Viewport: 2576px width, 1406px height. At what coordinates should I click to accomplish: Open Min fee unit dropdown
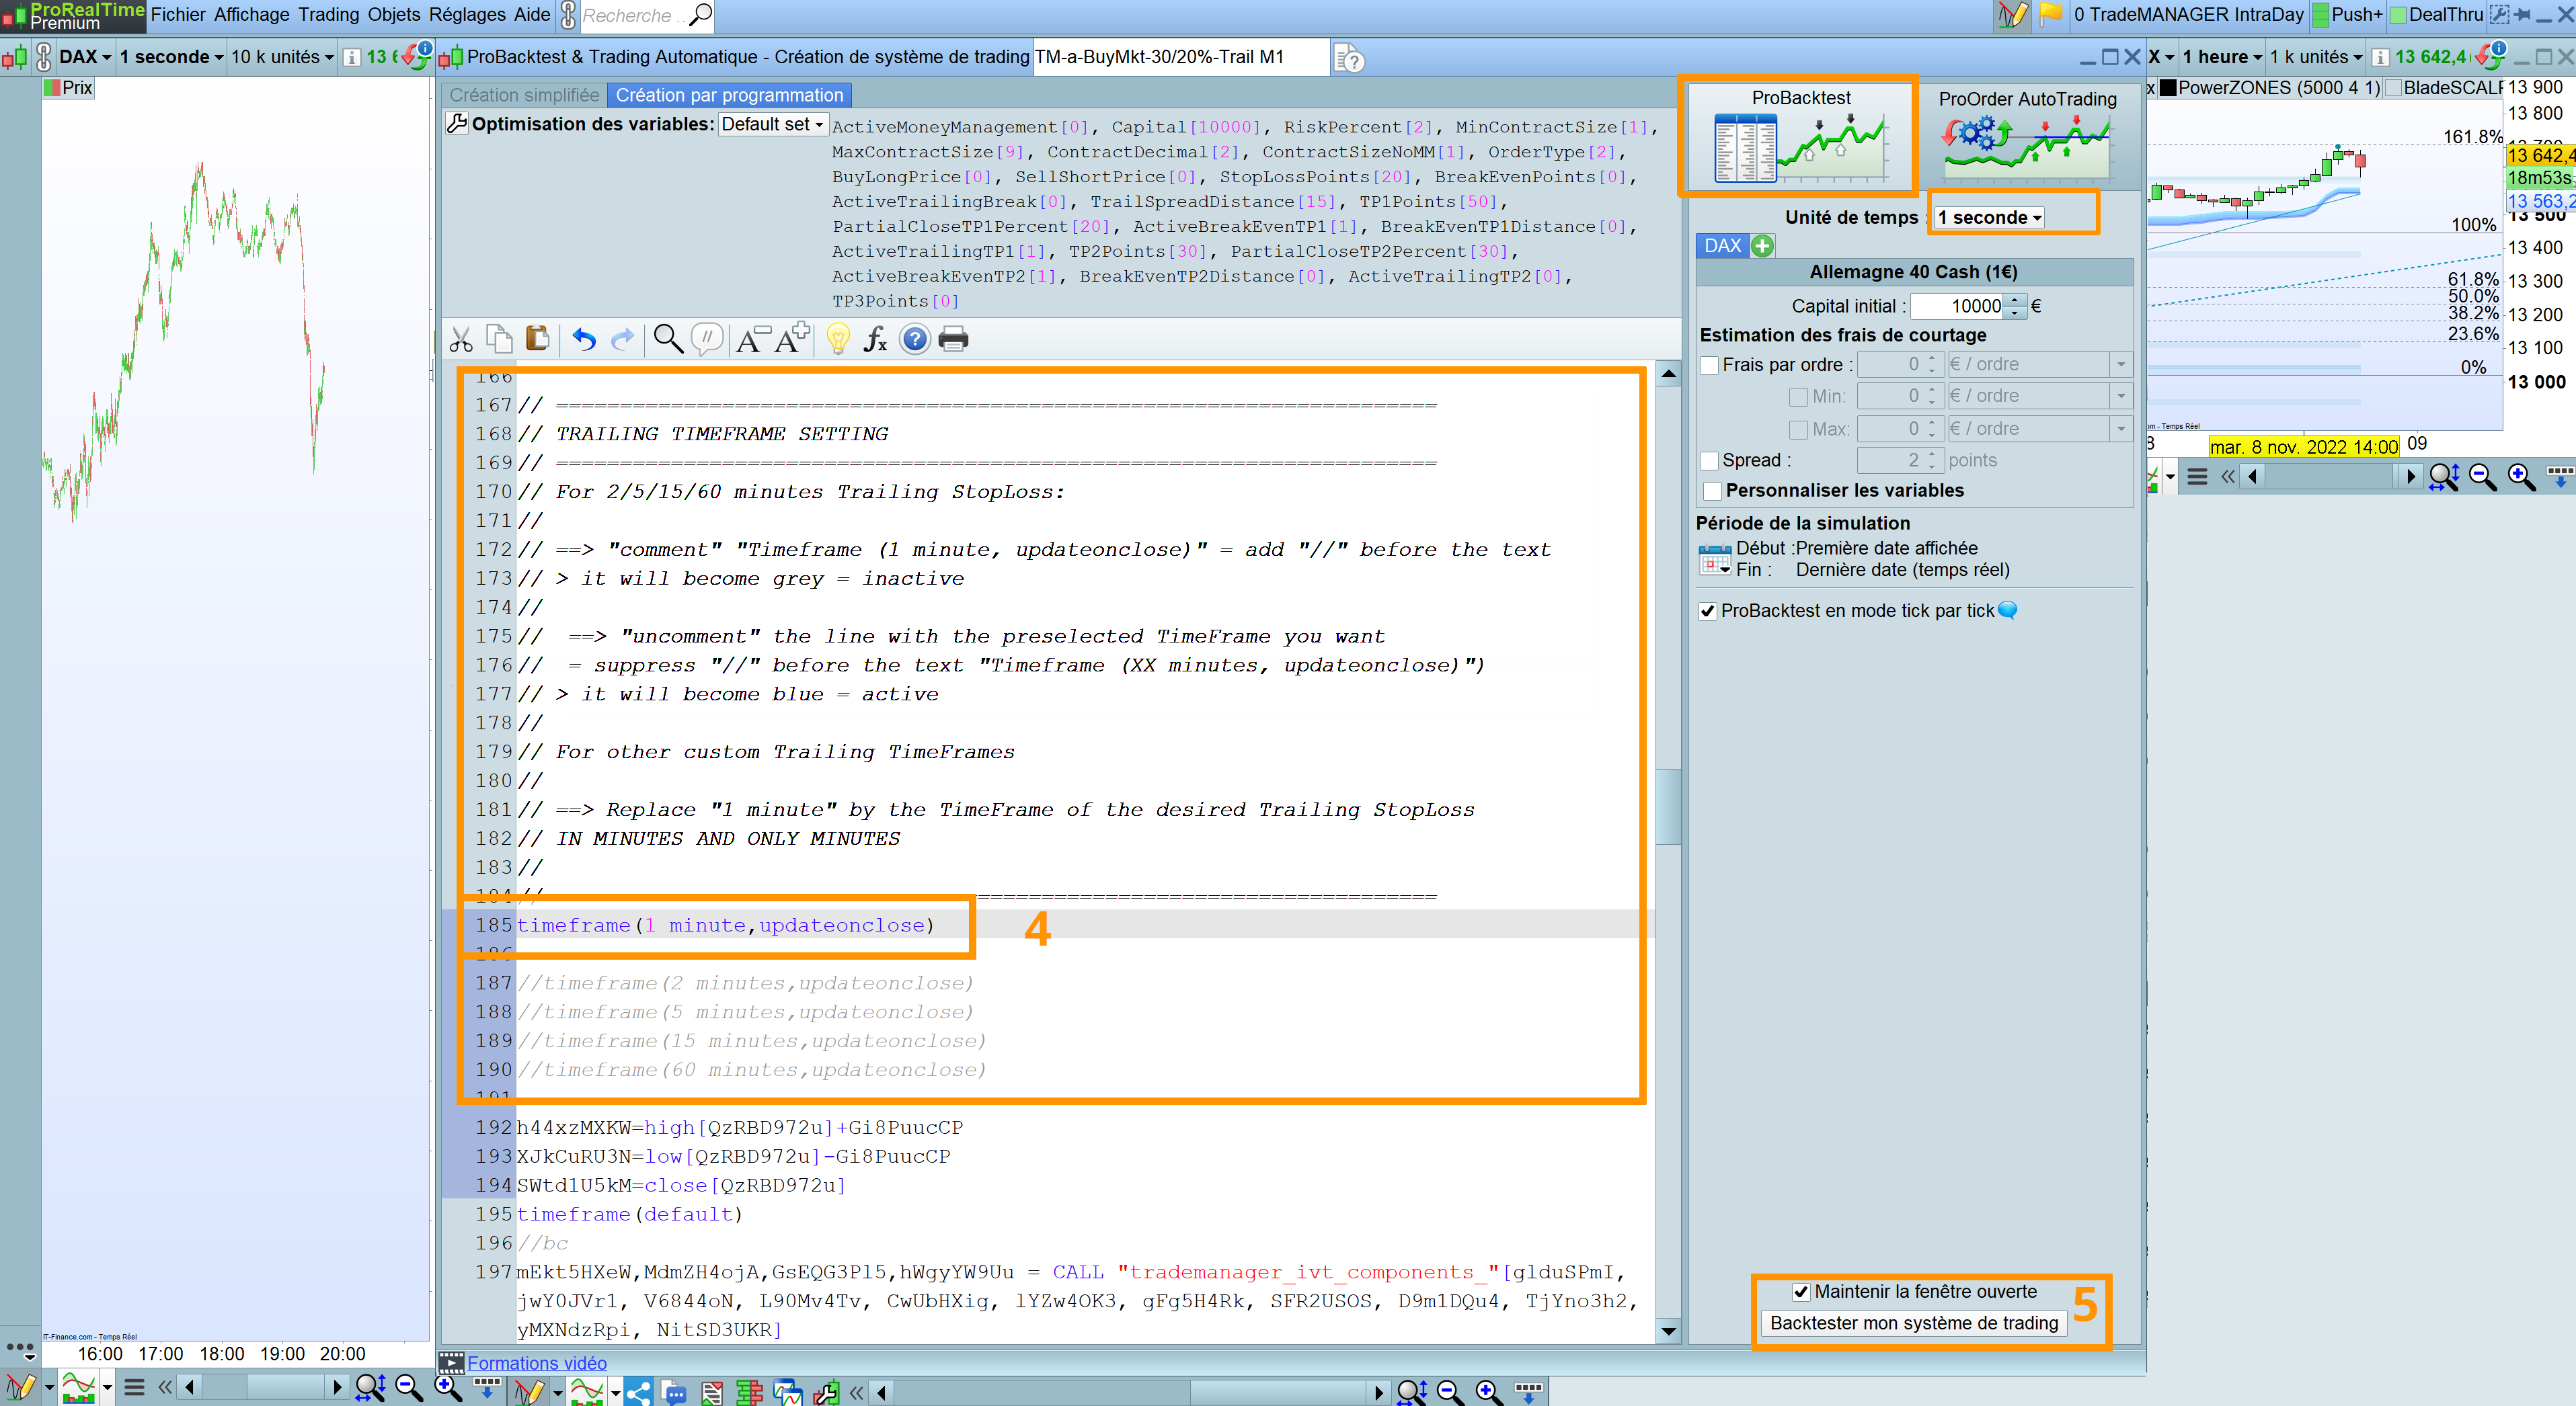[2120, 397]
